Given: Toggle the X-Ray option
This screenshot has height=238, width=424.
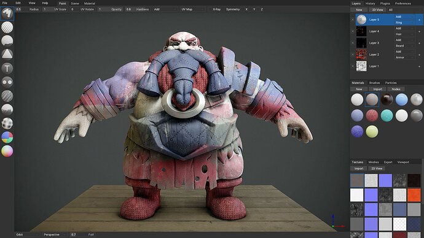Looking at the screenshot, I should tap(216, 9).
